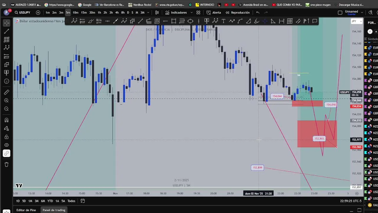Start bar Reproducción replay mode

tap(237, 12)
